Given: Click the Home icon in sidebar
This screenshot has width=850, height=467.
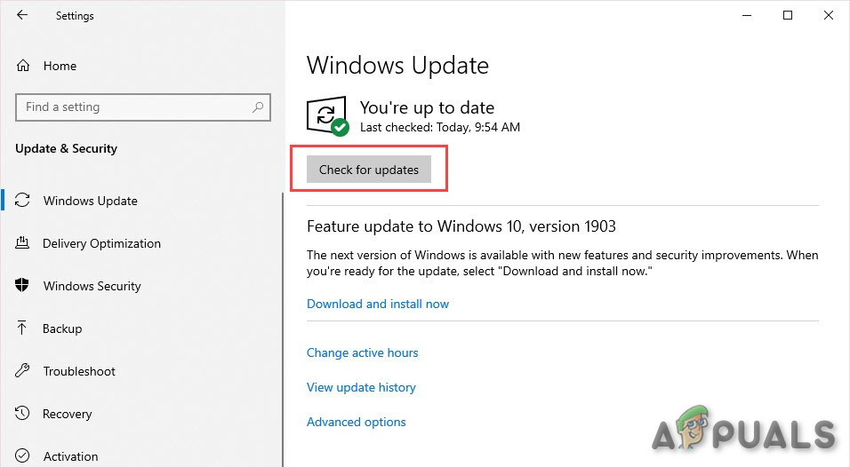Looking at the screenshot, I should coord(23,66).
